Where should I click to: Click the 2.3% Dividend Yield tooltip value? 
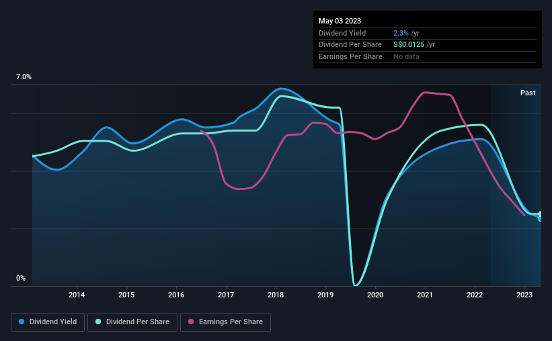tap(401, 33)
